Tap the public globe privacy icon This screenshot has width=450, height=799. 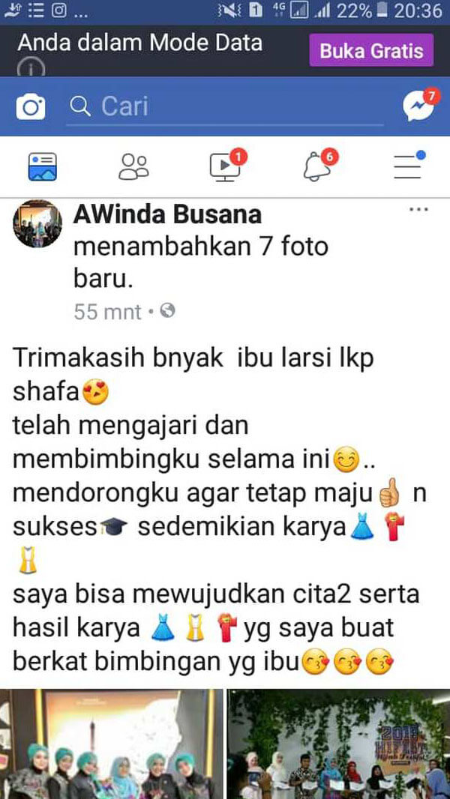coord(168,310)
